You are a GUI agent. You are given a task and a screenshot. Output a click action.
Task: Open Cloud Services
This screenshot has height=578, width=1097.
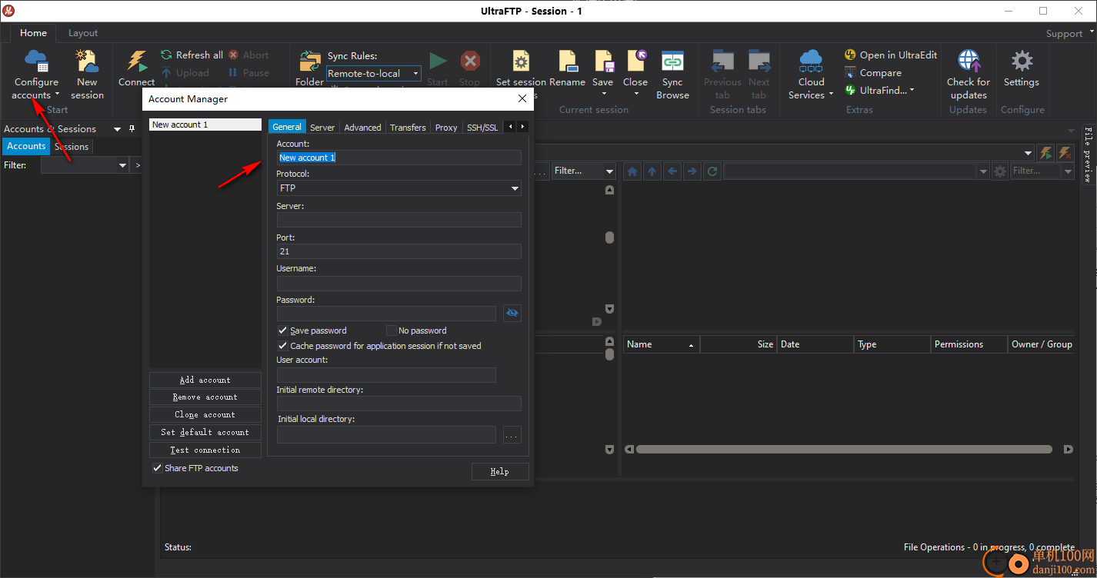click(811, 75)
